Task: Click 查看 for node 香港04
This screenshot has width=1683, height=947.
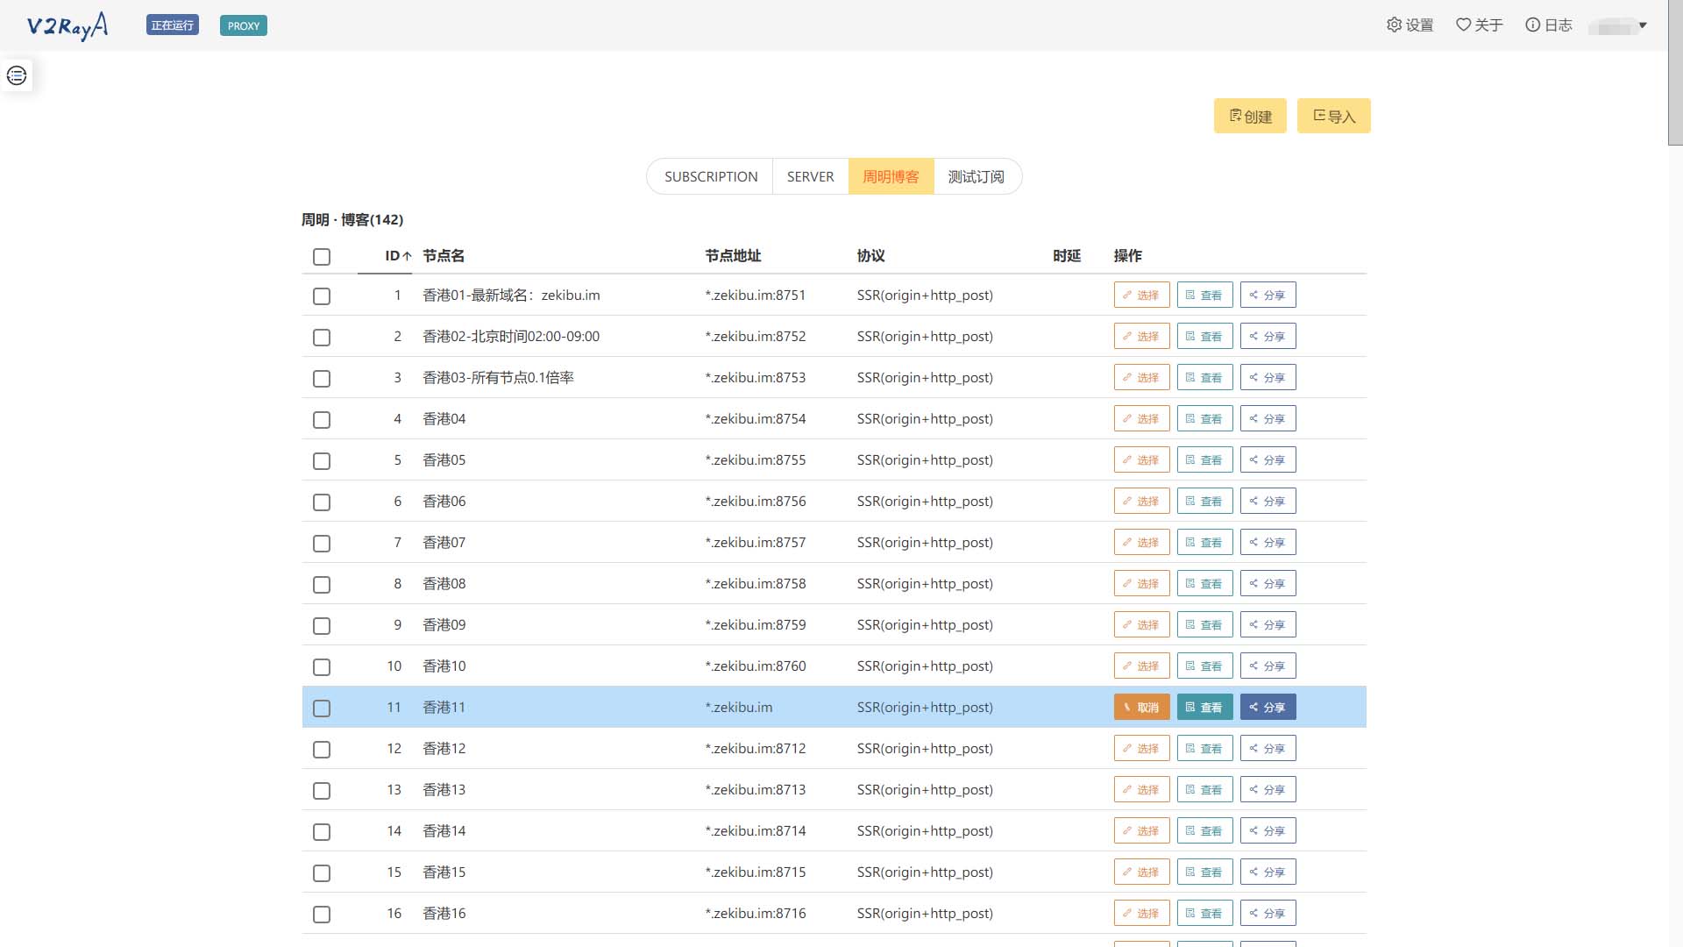Action: [x=1204, y=418]
